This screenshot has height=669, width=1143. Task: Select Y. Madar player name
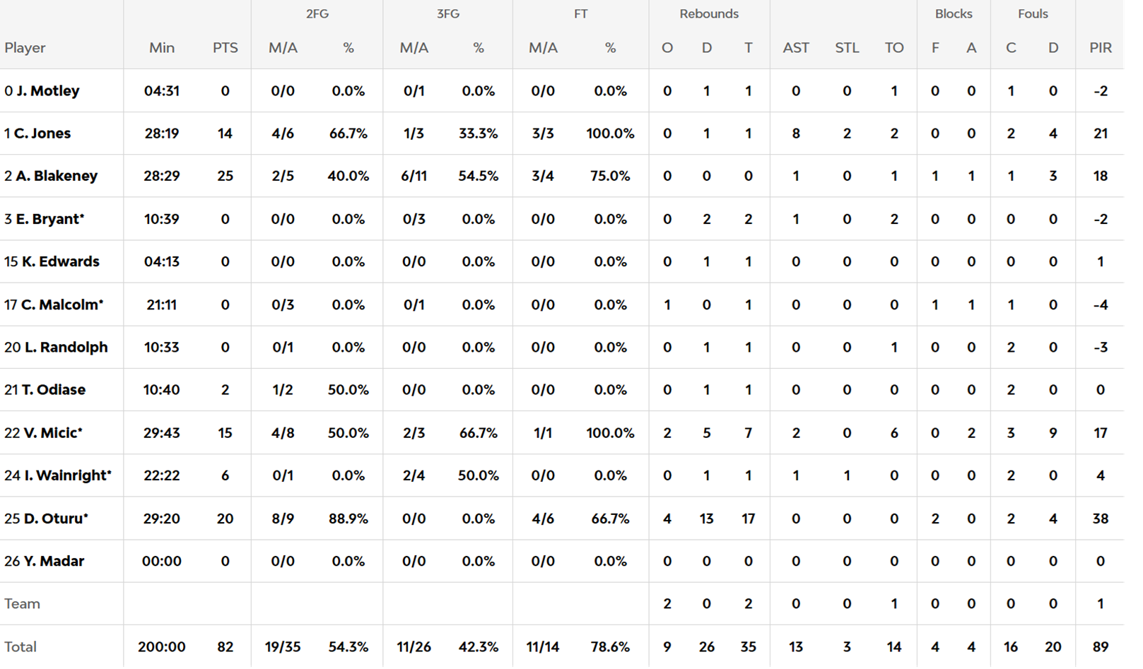[x=54, y=562]
